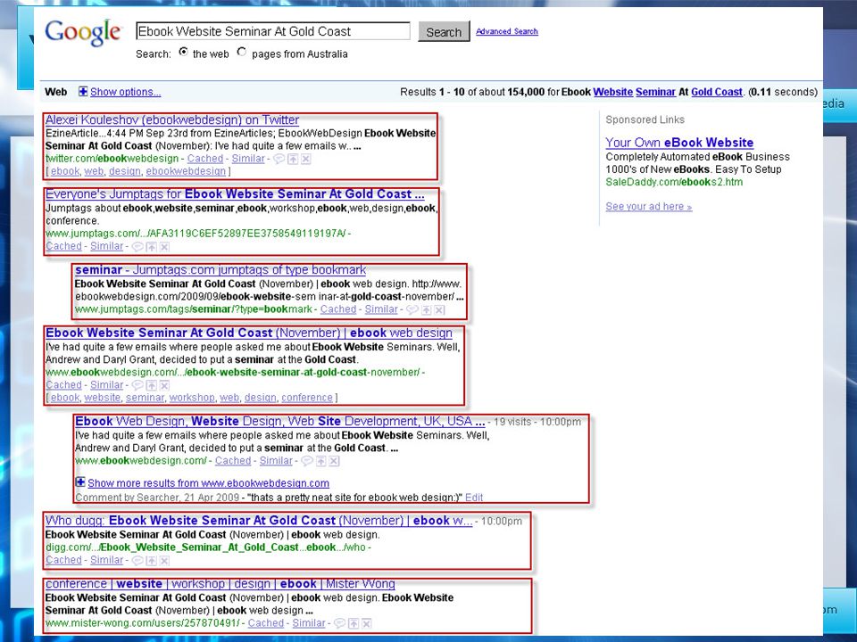Open Ebook Website Seminar At Gold Coast (November) title
Viewport: 857px width, 642px height.
coord(249,333)
